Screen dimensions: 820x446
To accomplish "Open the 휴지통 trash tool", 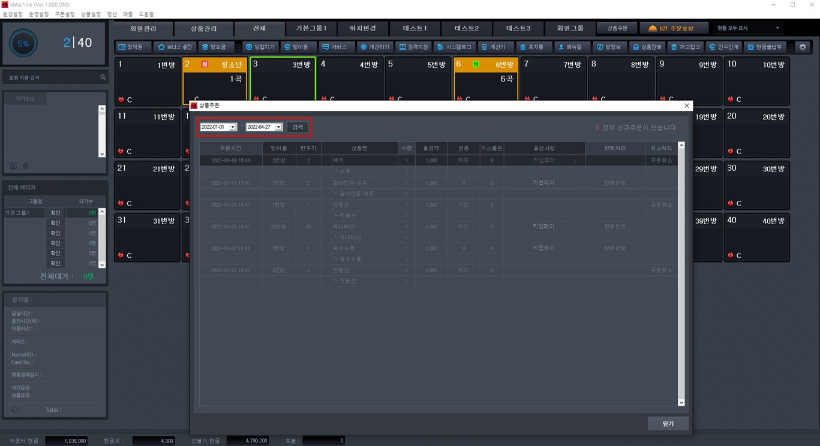I will click(524, 47).
